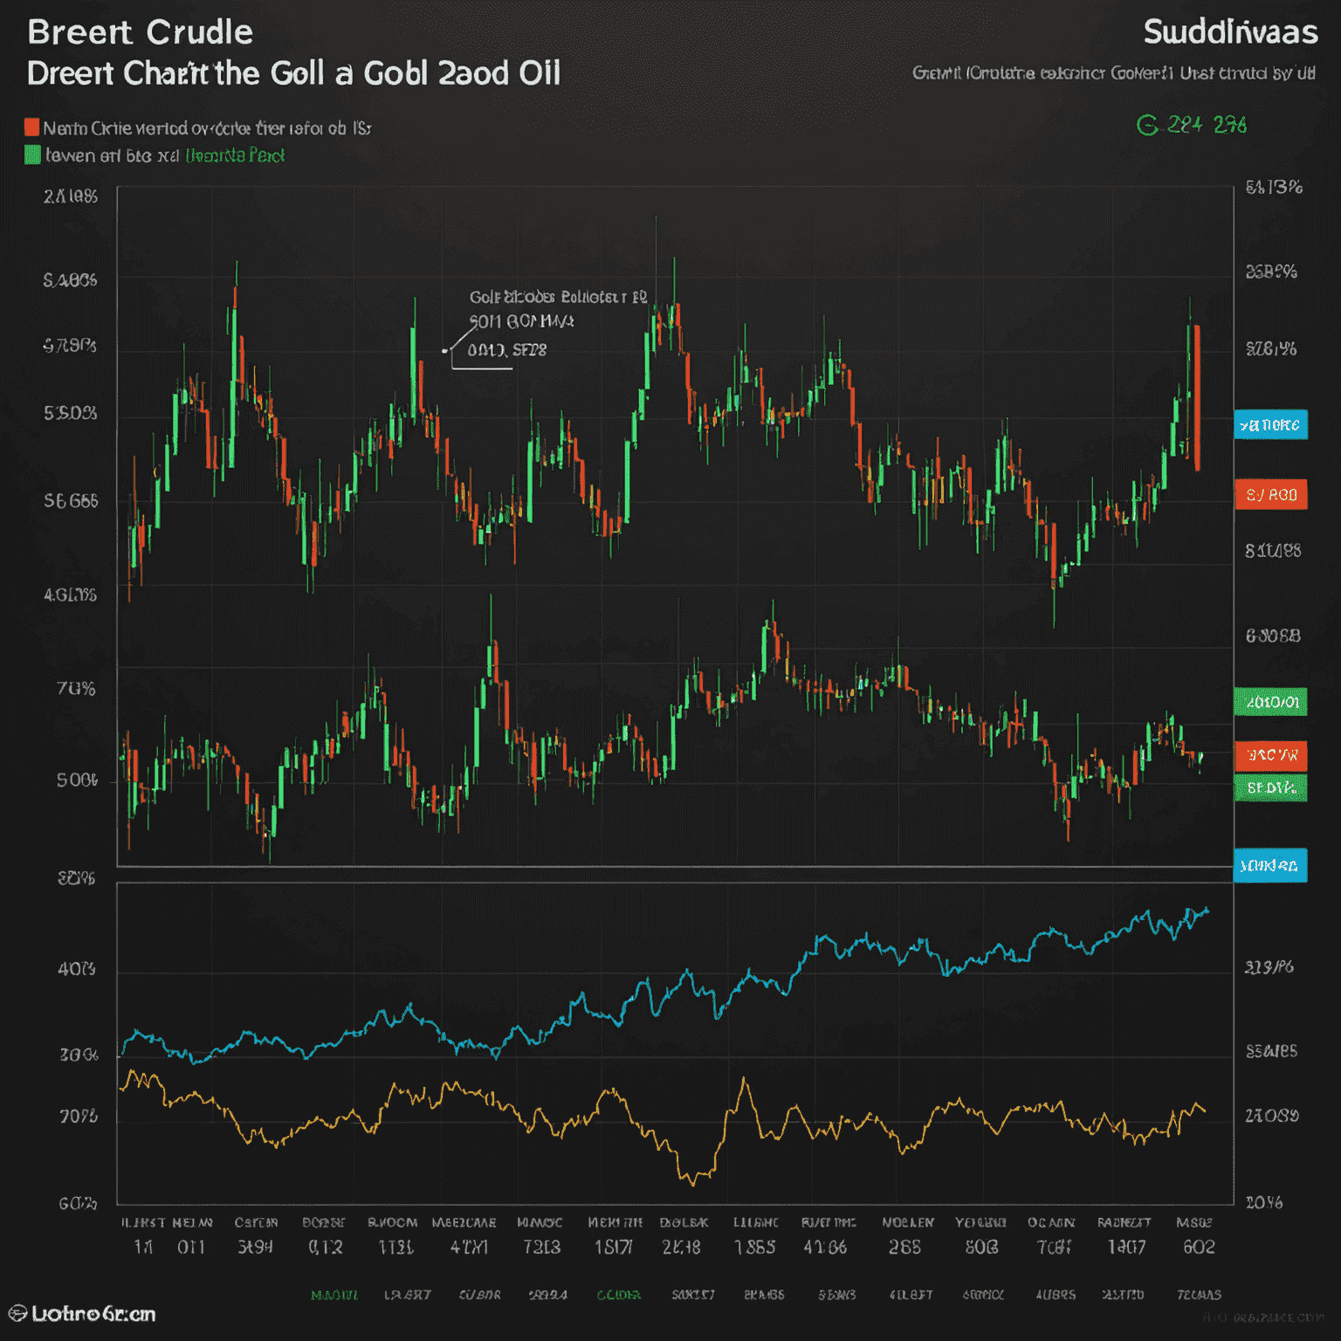Click the green '2010/01' price tag
1341x1341 pixels.
[1270, 702]
